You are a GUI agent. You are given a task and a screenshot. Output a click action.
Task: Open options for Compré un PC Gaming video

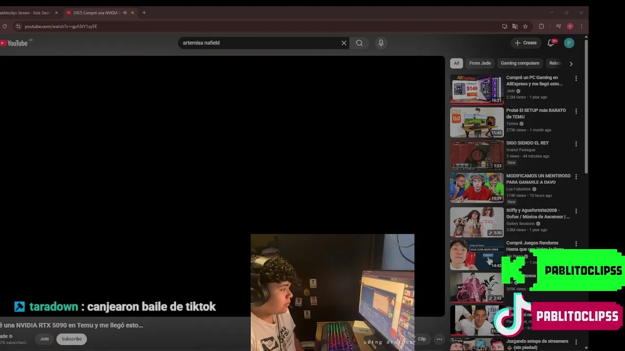(576, 78)
